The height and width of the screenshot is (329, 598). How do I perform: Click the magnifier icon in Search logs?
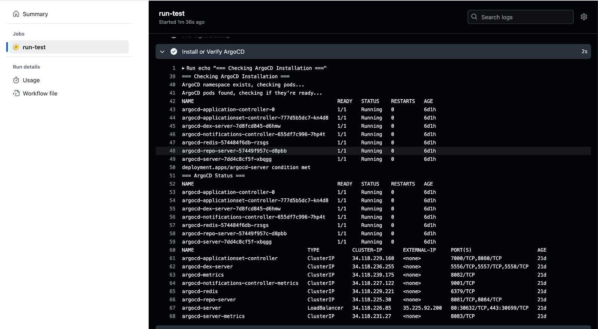click(x=474, y=17)
